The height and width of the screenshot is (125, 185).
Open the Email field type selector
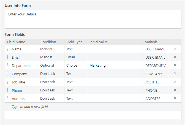point(76,57)
